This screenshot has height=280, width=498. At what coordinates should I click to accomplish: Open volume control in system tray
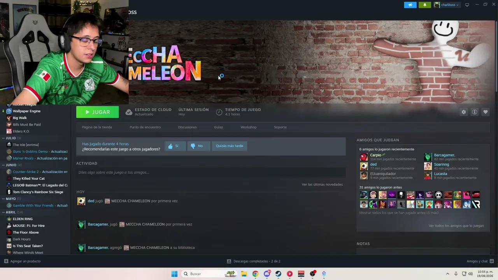471,274
